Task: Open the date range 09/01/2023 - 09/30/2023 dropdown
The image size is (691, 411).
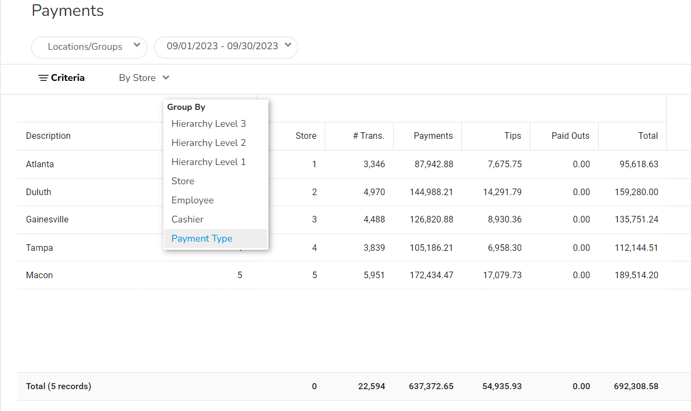Action: click(226, 47)
